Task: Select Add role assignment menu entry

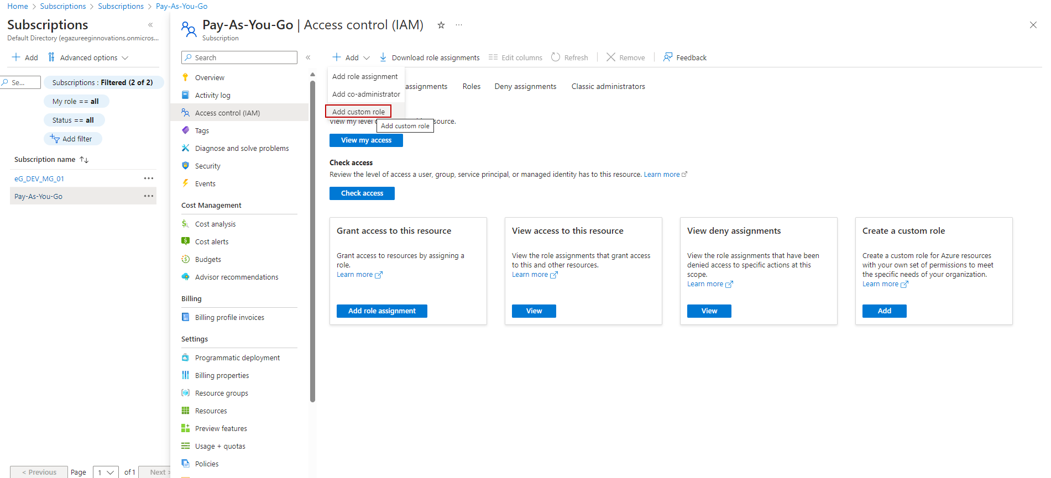Action: point(365,76)
